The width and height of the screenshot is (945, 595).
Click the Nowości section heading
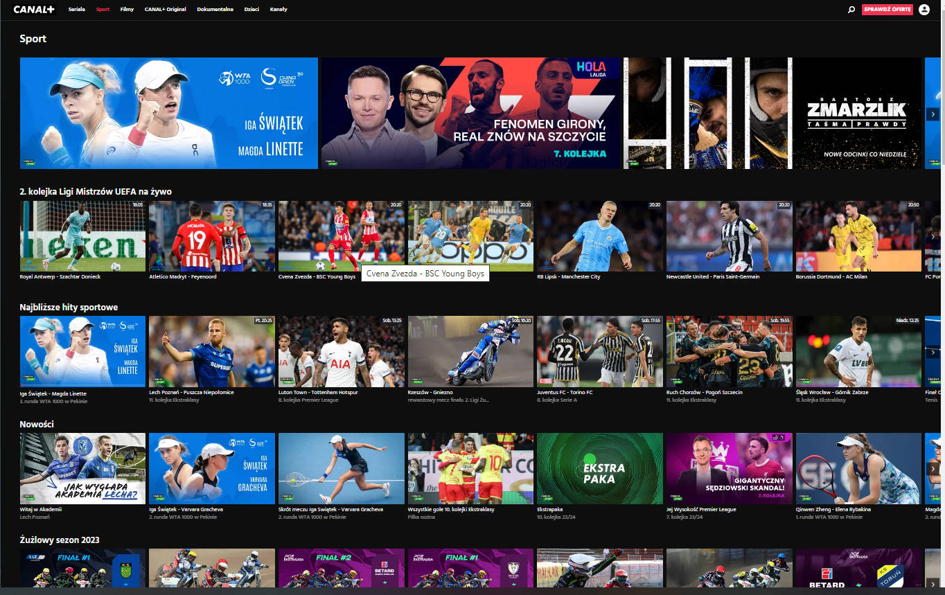pos(37,424)
